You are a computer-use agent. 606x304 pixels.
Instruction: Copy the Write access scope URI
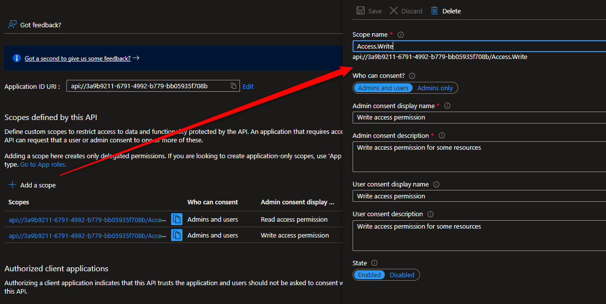click(177, 235)
